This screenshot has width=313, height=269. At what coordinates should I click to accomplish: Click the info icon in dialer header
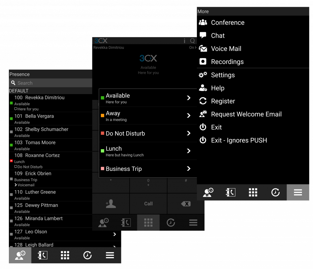[x=184, y=41]
